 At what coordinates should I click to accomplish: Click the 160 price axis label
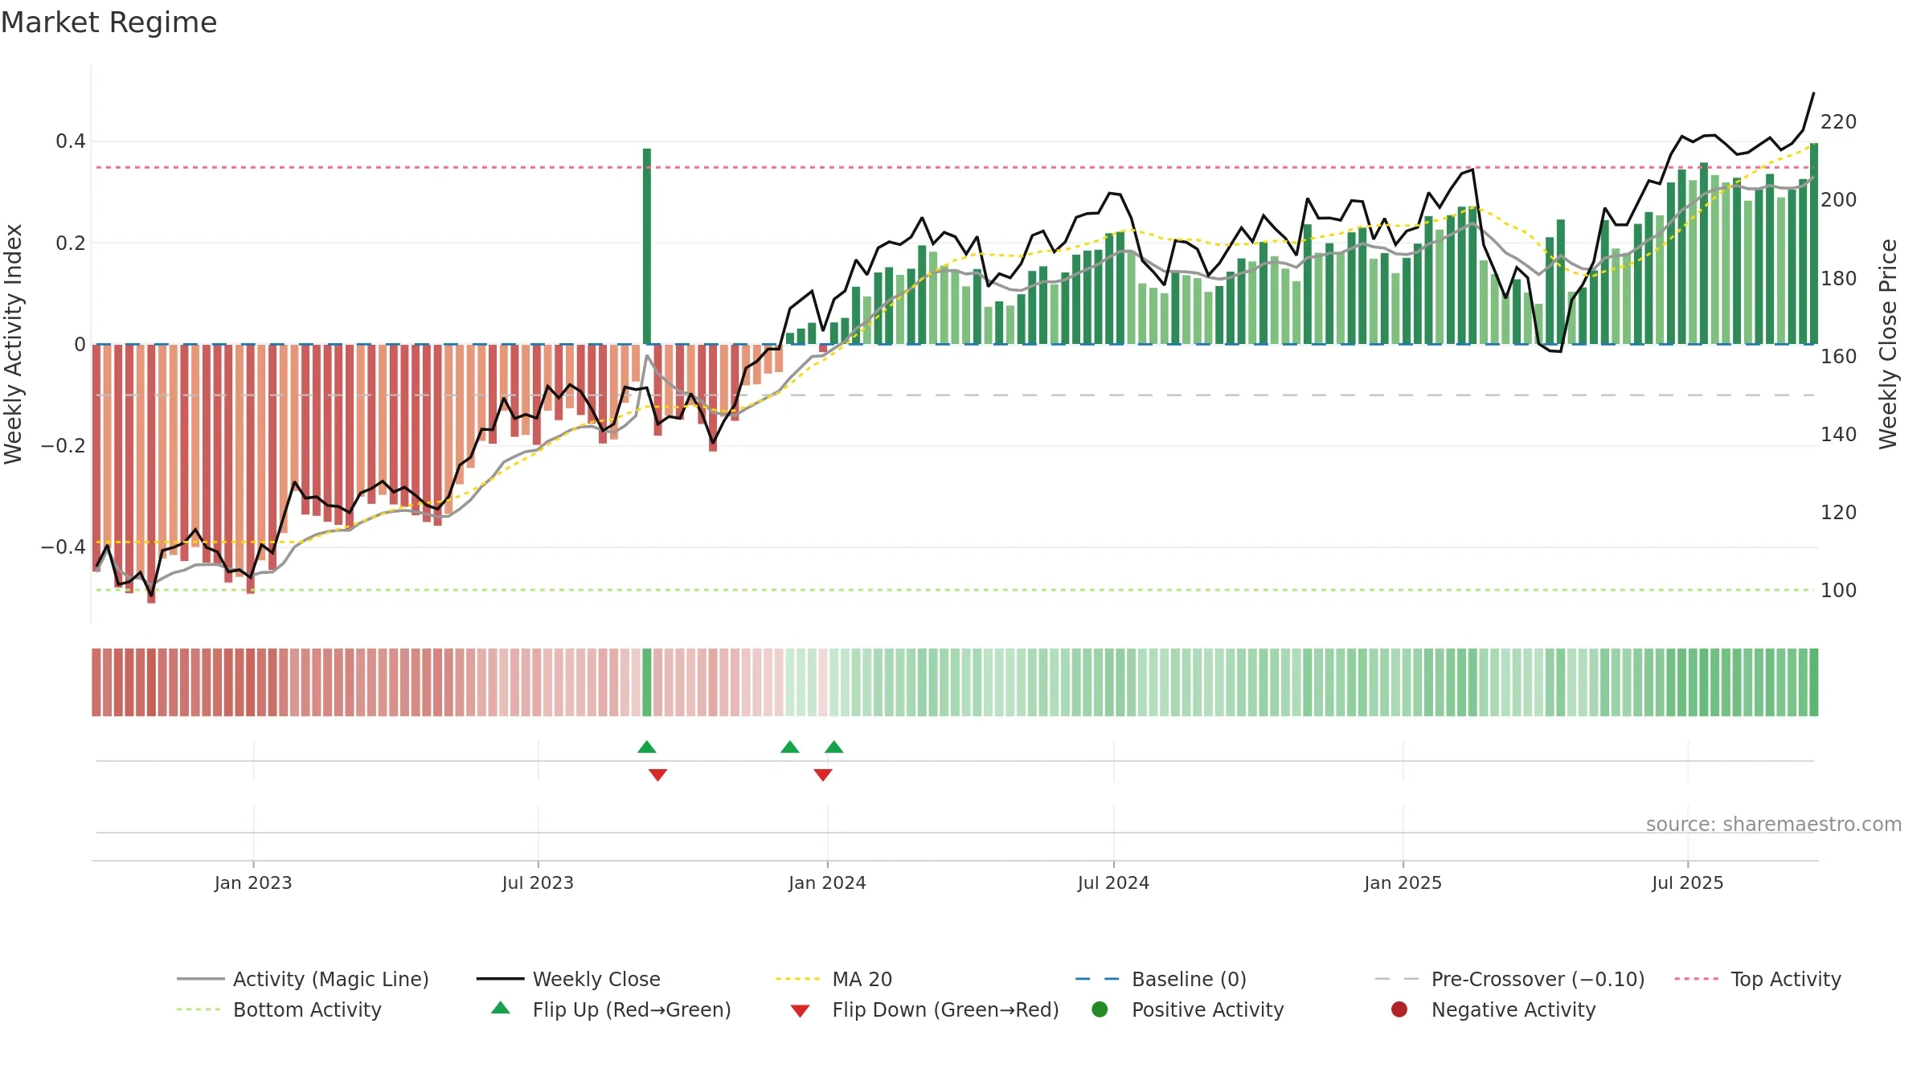pos(1839,357)
